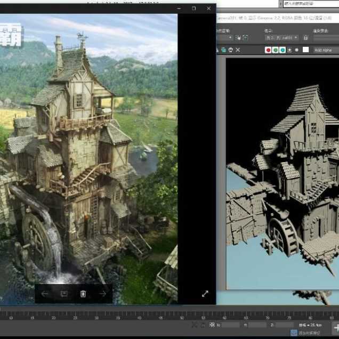339x339 pixels.
Task: Open the viewport selection dropdown
Action: pos(282,38)
